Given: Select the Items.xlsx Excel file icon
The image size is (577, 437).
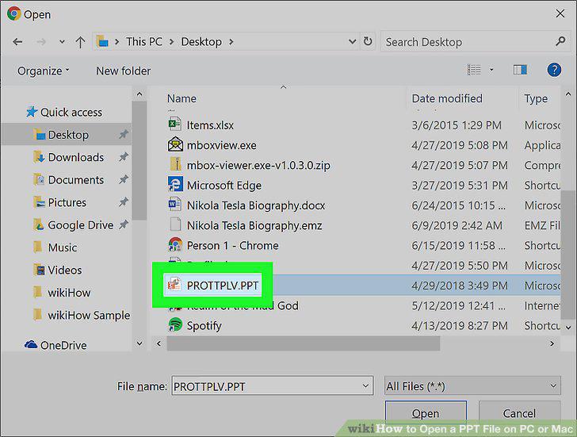Looking at the screenshot, I should [175, 125].
